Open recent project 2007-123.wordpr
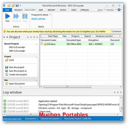Image resolution: width=128 pixels, height=126 pixels. click(17, 51)
